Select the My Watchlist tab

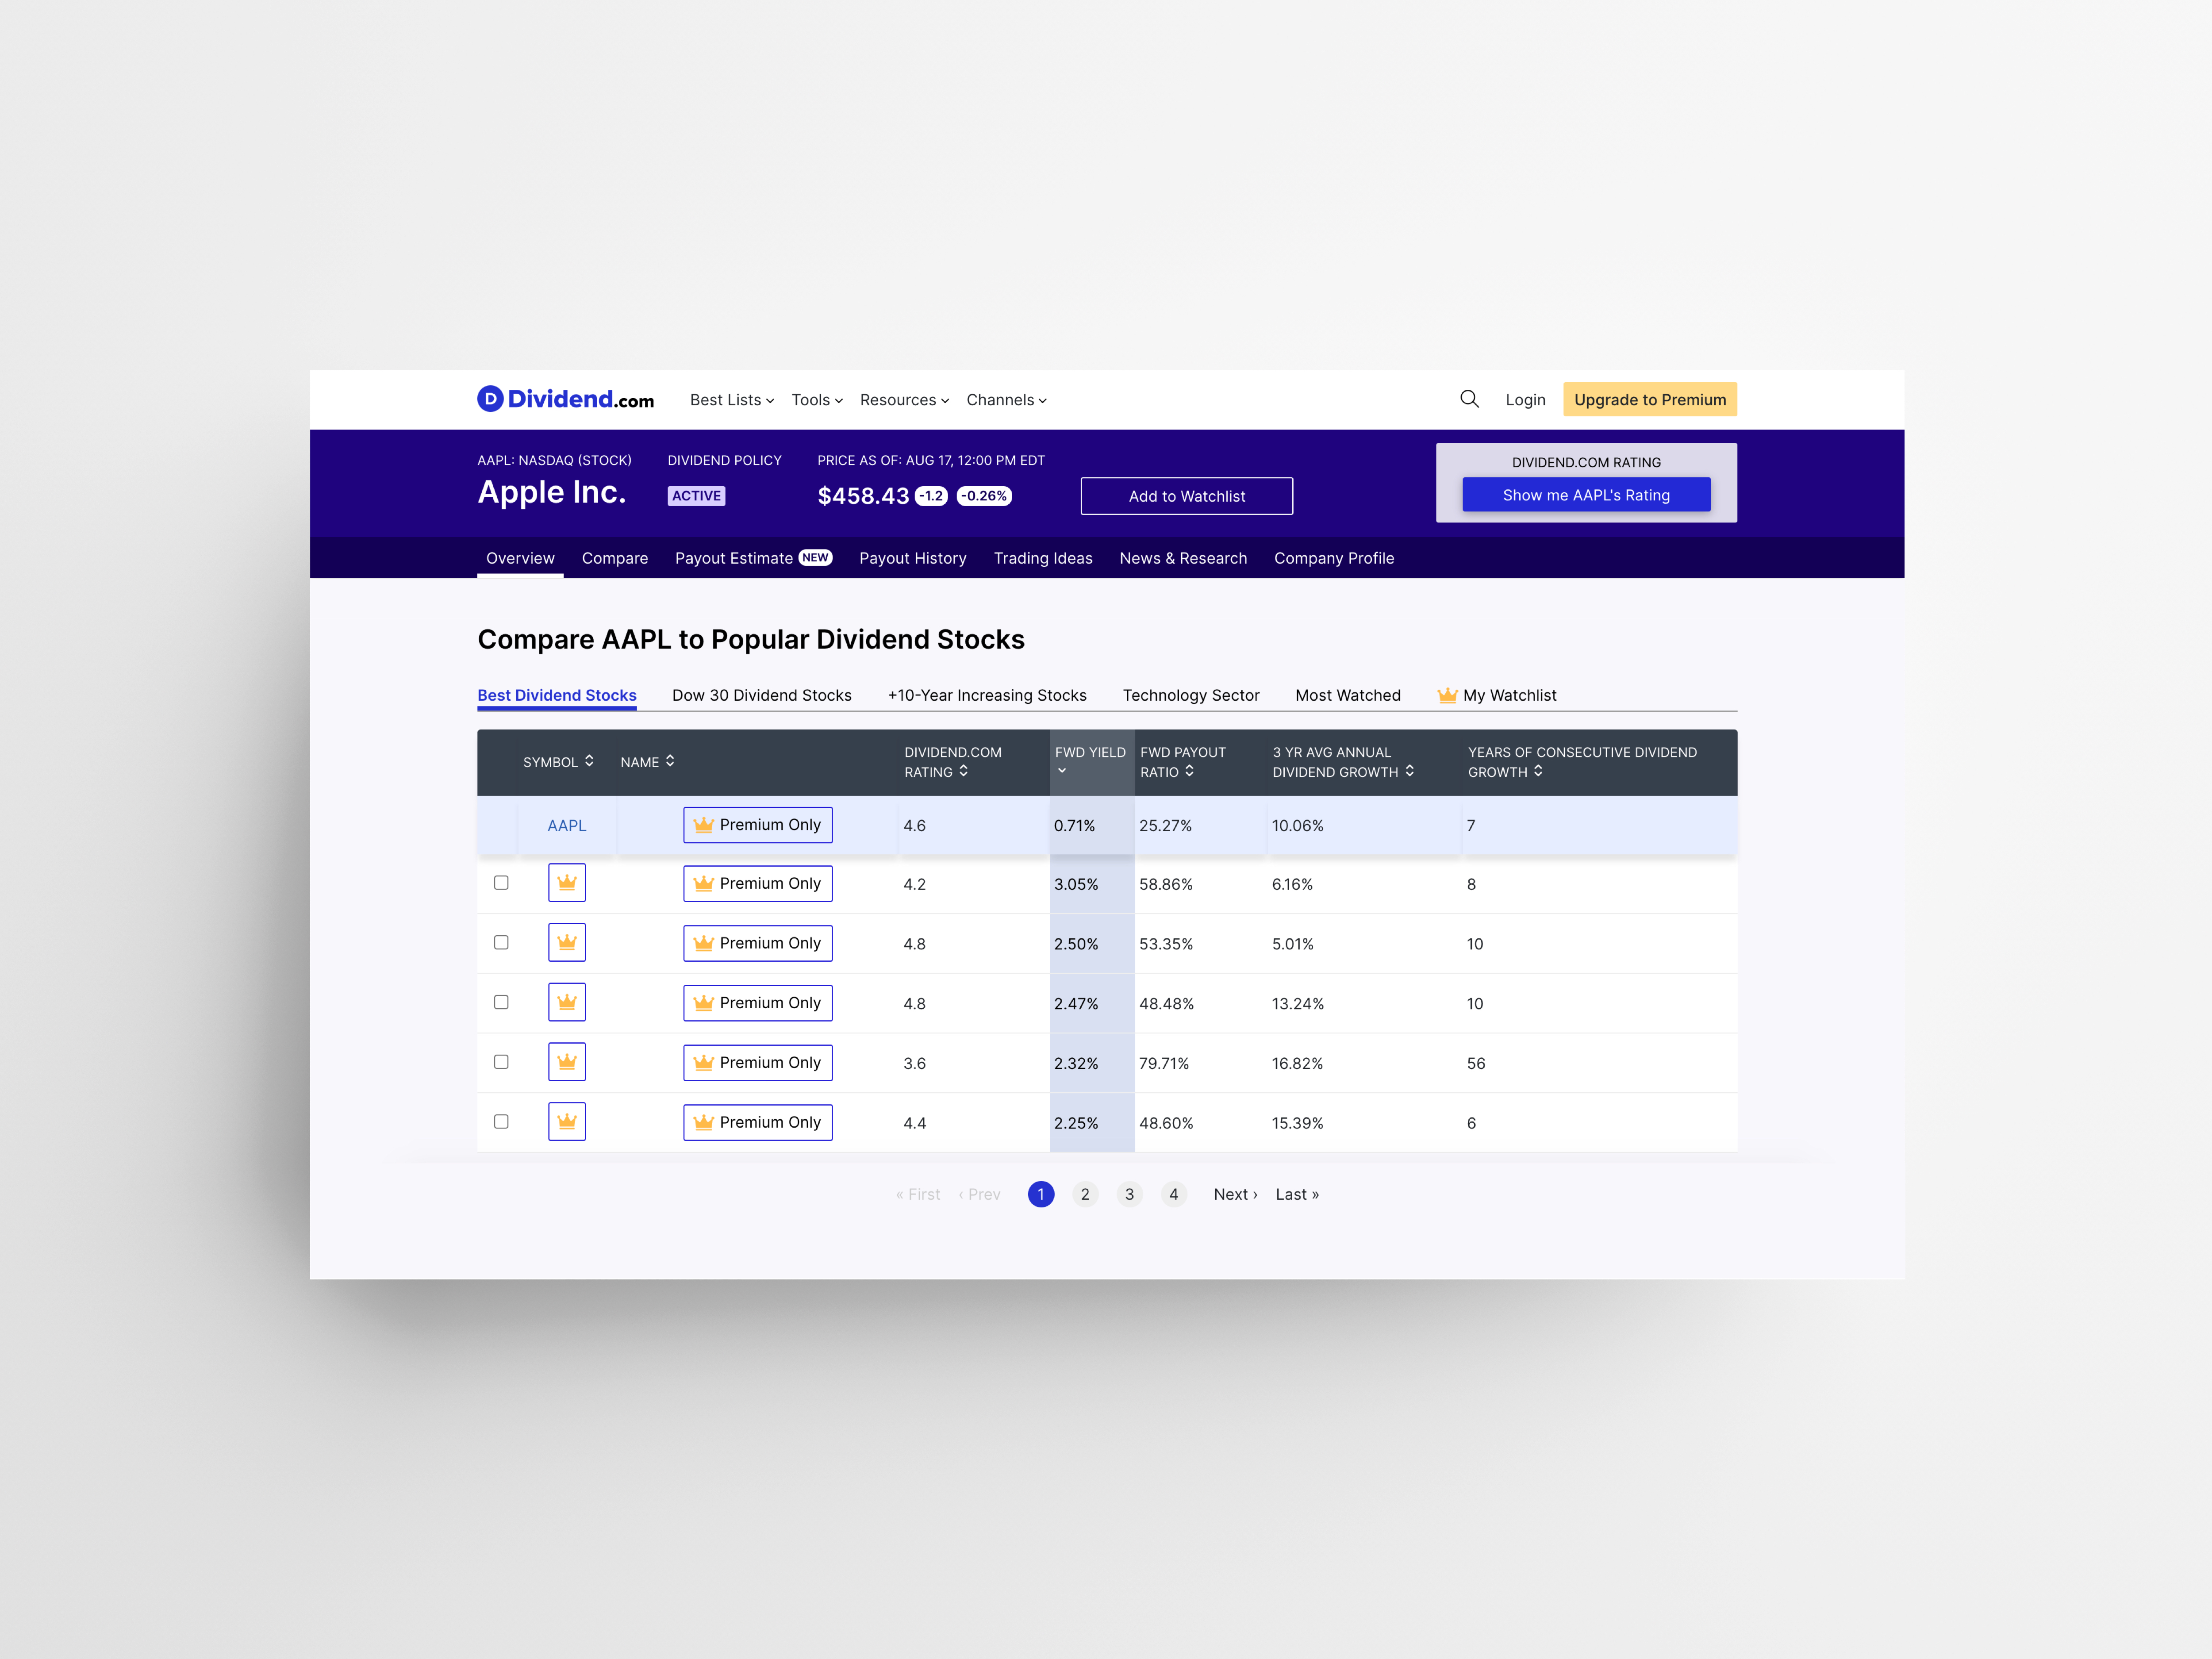[x=1497, y=695]
